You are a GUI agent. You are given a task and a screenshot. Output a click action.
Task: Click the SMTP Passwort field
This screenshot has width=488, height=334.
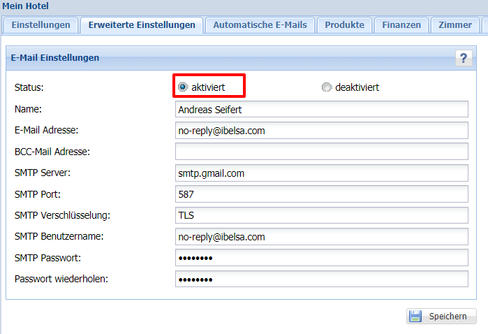click(x=321, y=258)
